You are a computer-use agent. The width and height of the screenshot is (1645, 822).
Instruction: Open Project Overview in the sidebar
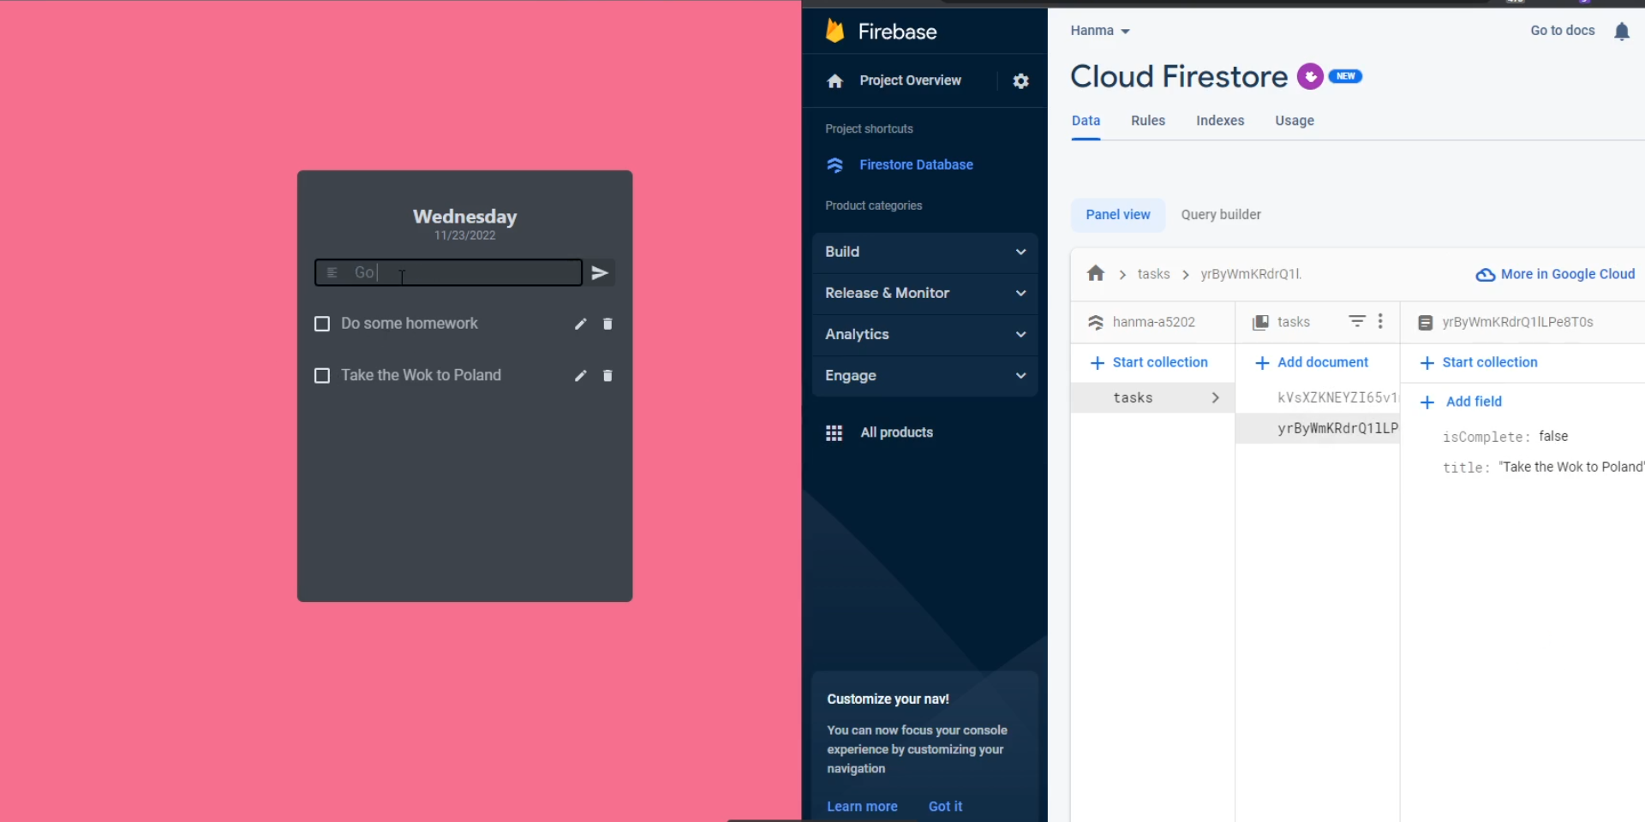coord(910,80)
